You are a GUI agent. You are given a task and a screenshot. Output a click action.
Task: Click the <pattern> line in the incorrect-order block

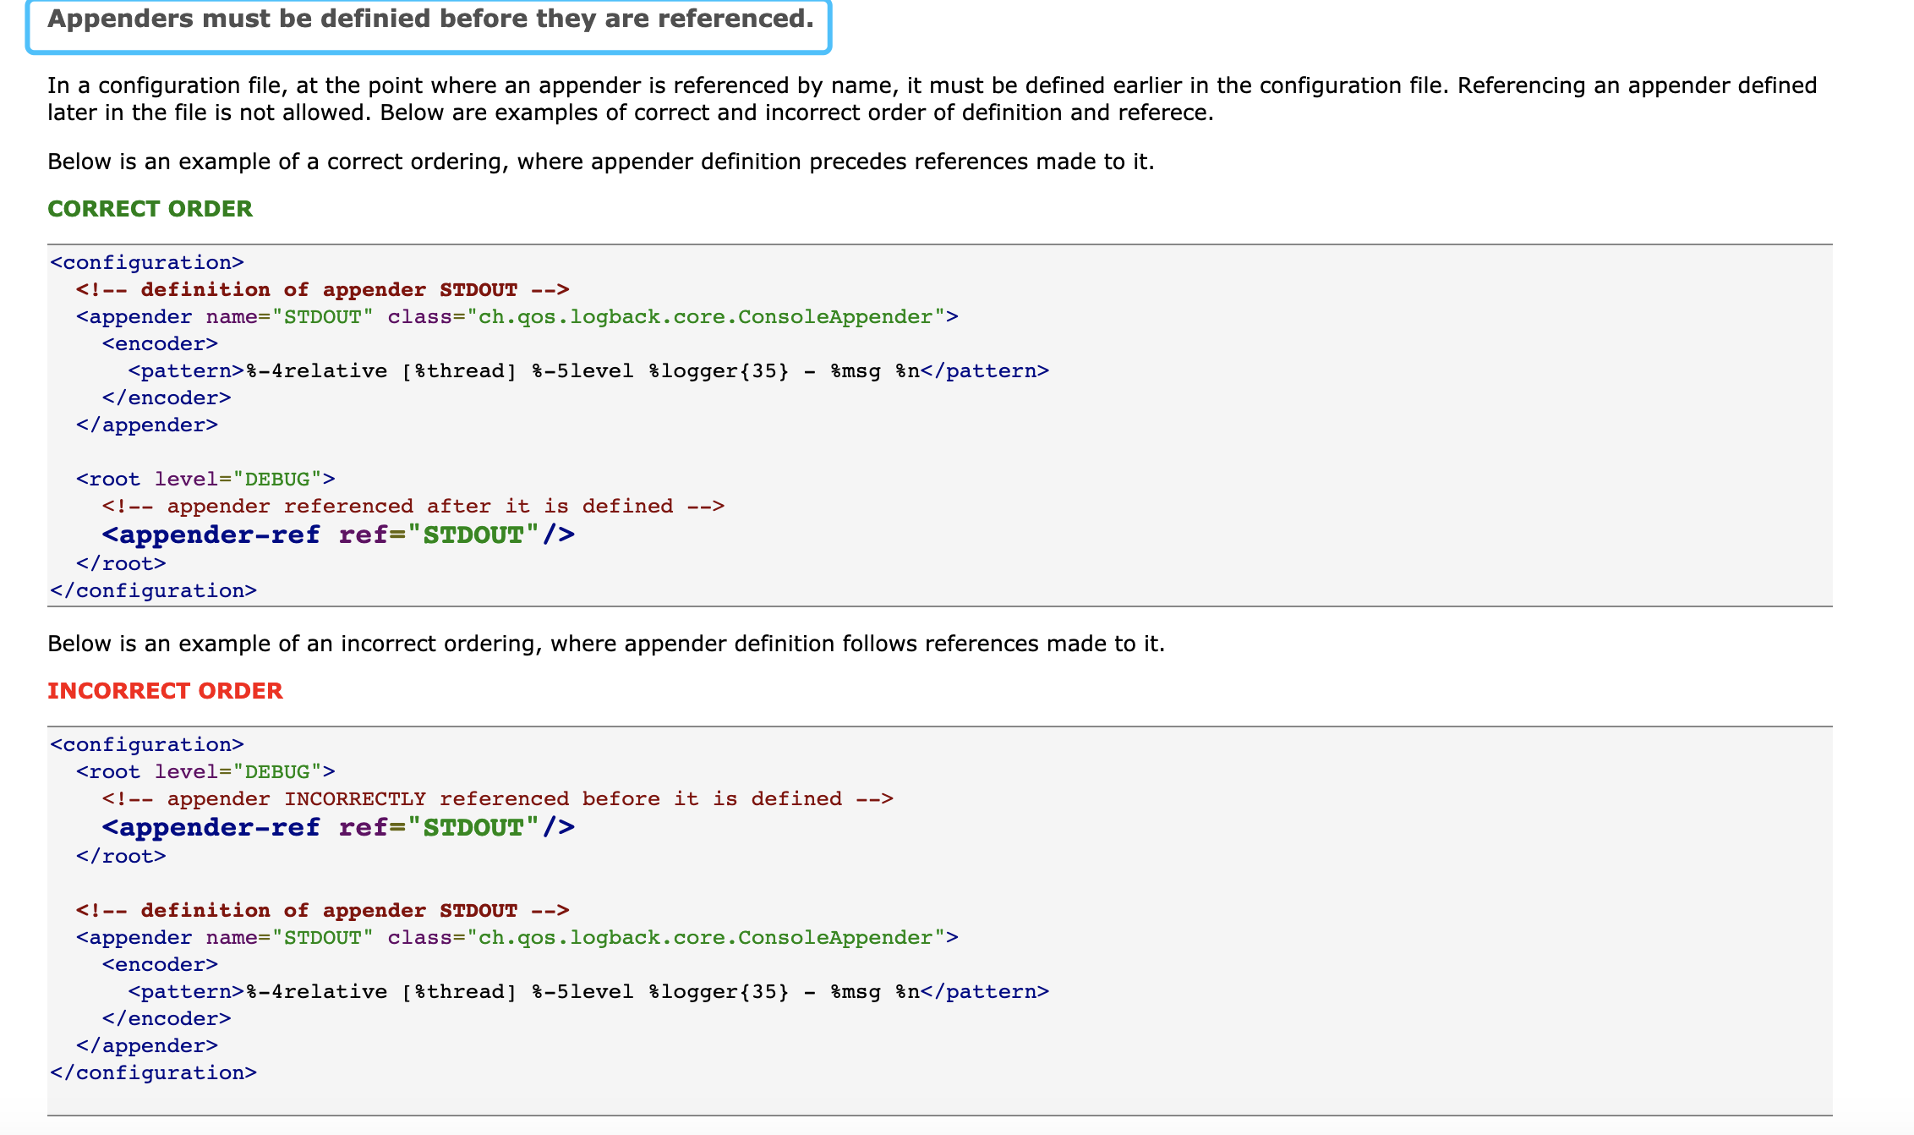coord(588,992)
